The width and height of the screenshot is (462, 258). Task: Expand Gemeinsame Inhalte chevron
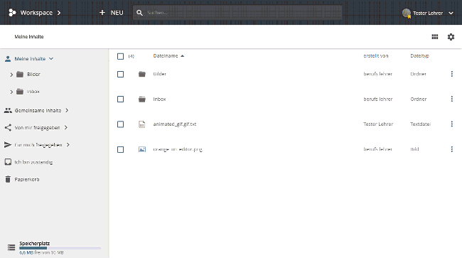67,110
